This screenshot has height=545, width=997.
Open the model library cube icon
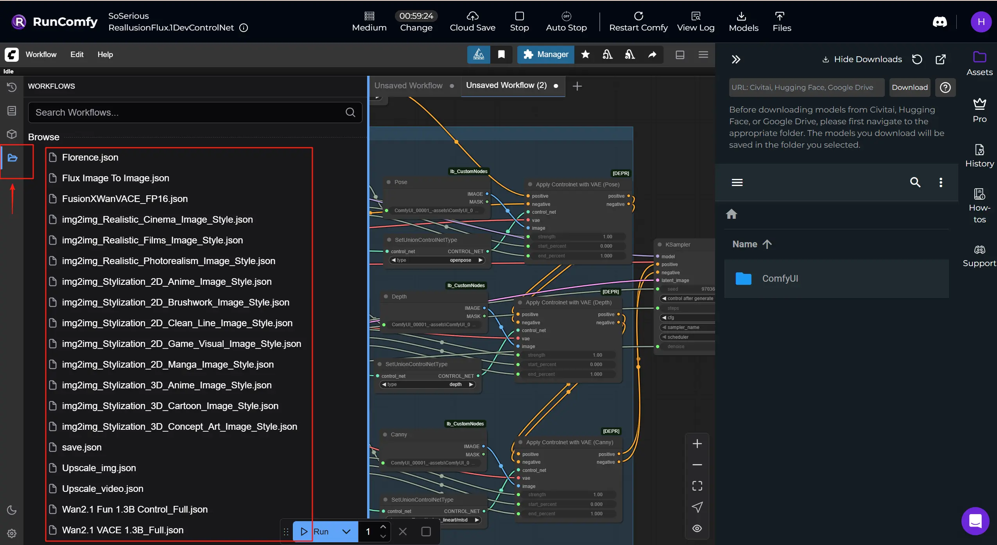pos(12,134)
